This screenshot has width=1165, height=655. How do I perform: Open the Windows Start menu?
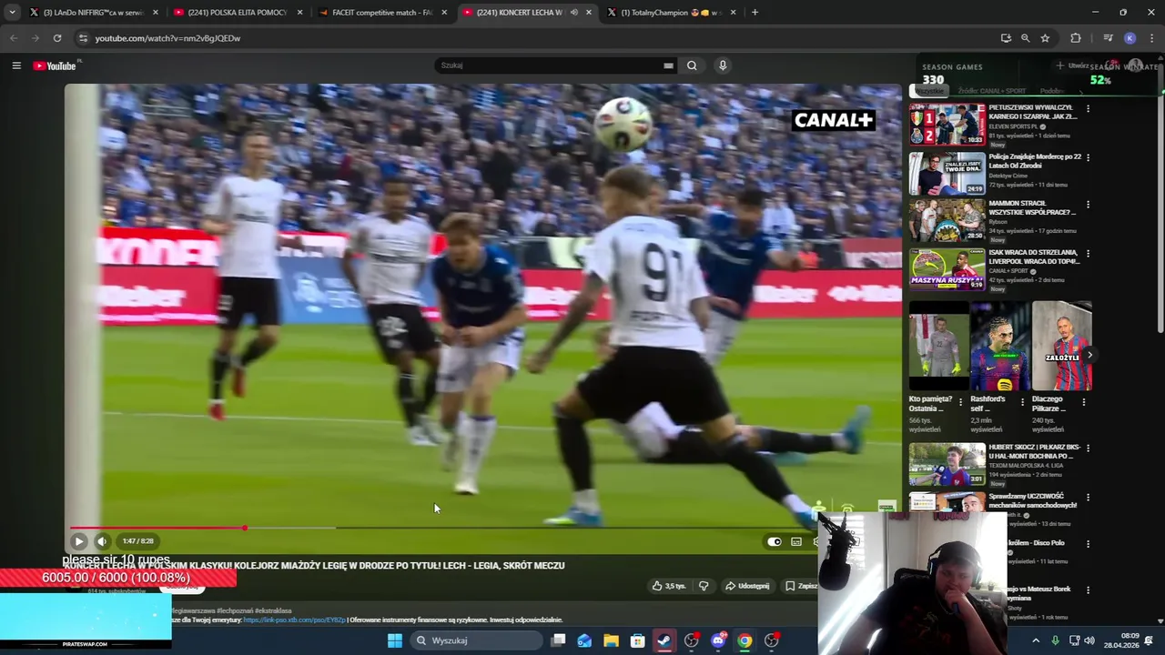(395, 640)
